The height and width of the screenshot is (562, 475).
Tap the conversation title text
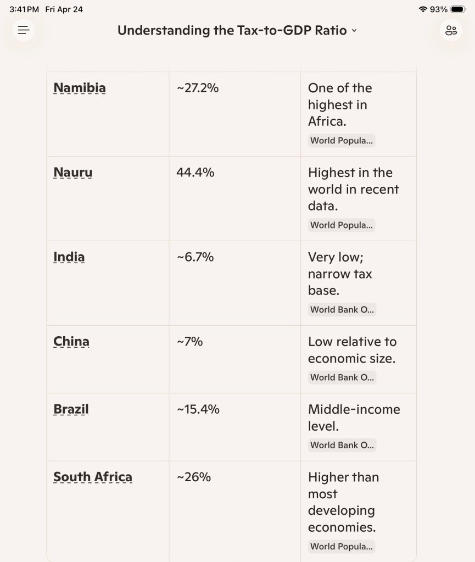click(x=232, y=30)
